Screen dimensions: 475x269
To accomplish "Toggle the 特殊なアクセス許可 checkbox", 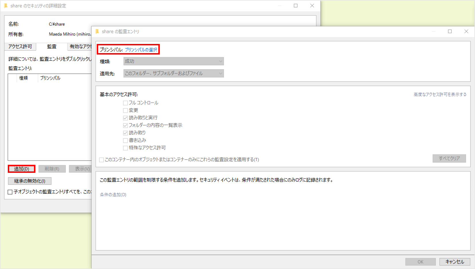I will (126, 148).
